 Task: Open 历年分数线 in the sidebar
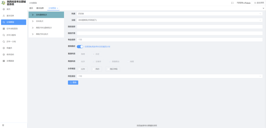pyautogui.click(x=14, y=35)
